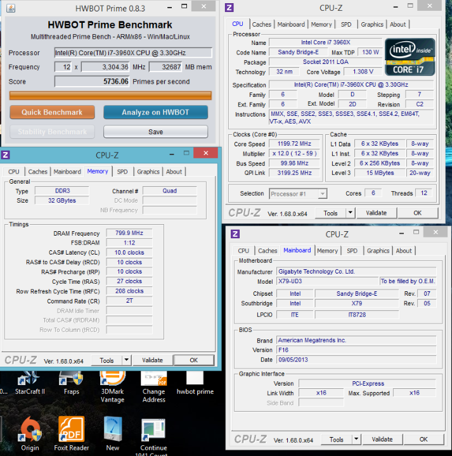Click the LPCIO value IT8728

(x=357, y=314)
